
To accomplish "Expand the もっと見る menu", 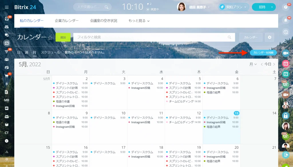I will [x=139, y=21].
